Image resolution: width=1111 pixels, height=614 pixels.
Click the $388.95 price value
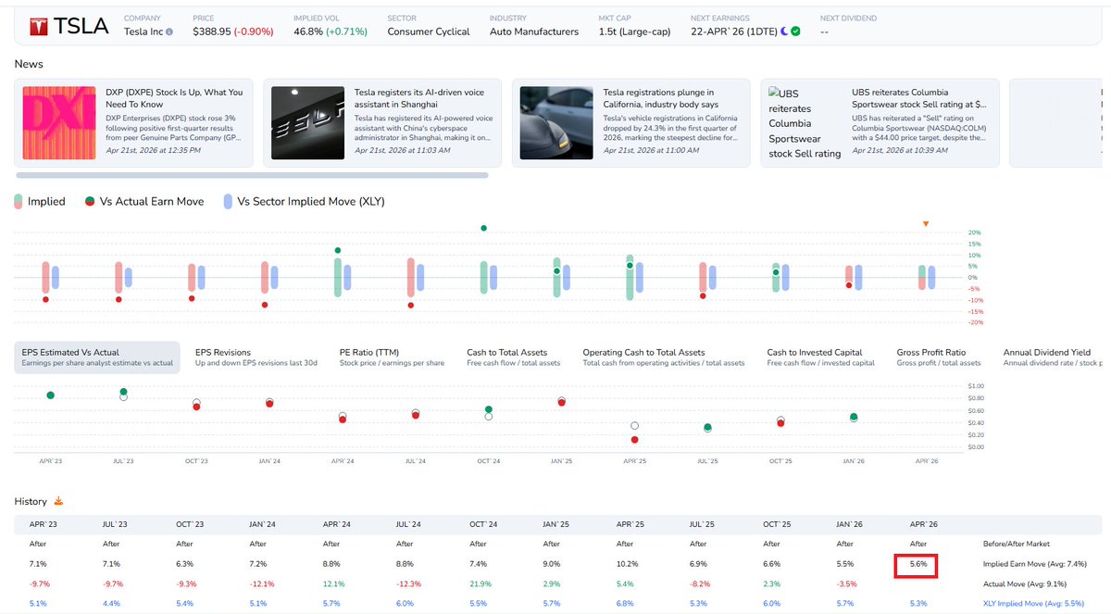212,31
